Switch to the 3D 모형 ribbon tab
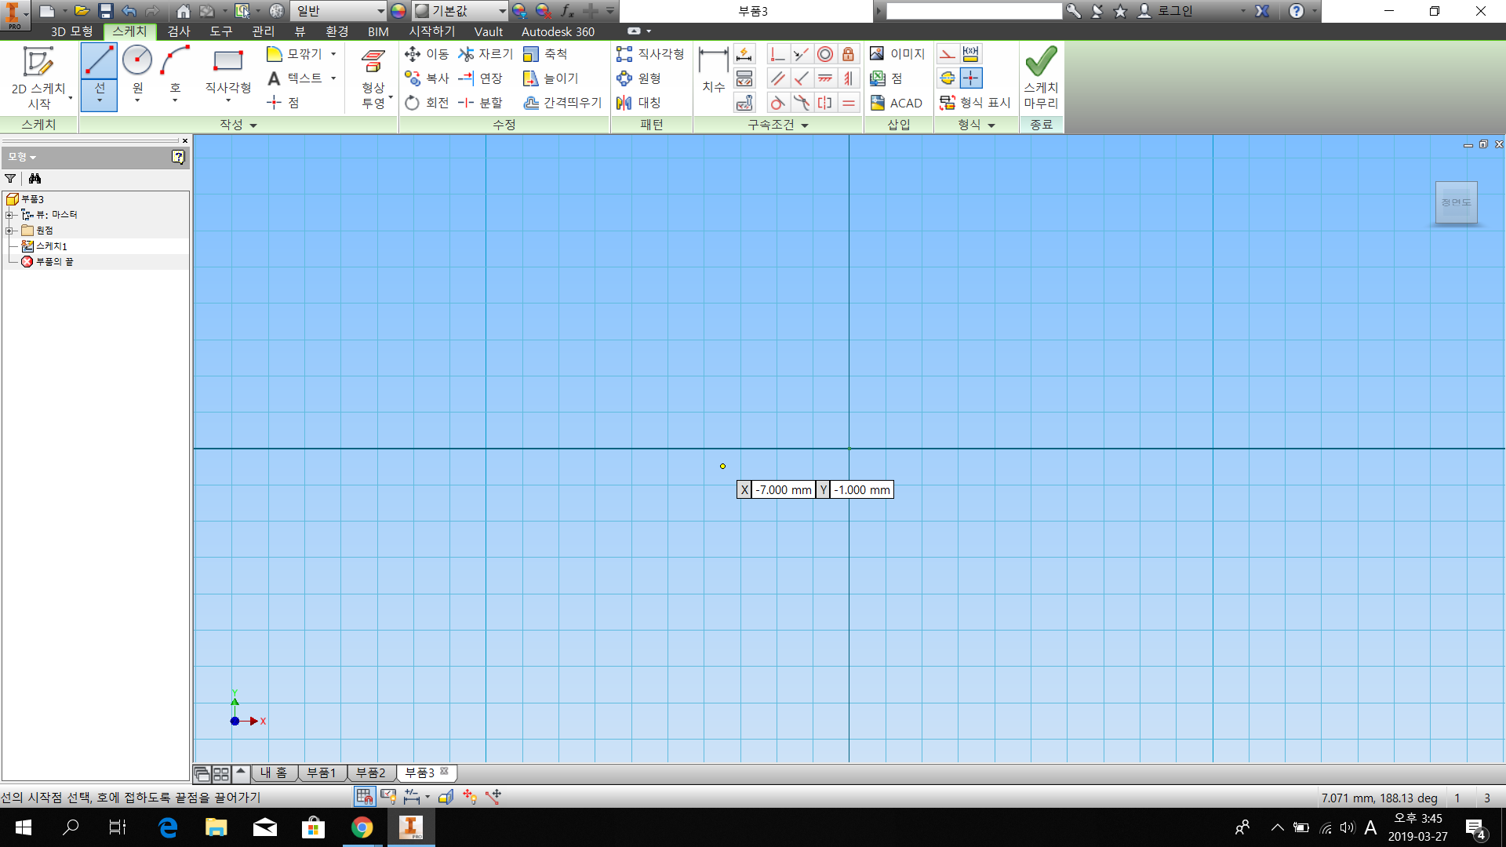1506x847 pixels. [71, 31]
